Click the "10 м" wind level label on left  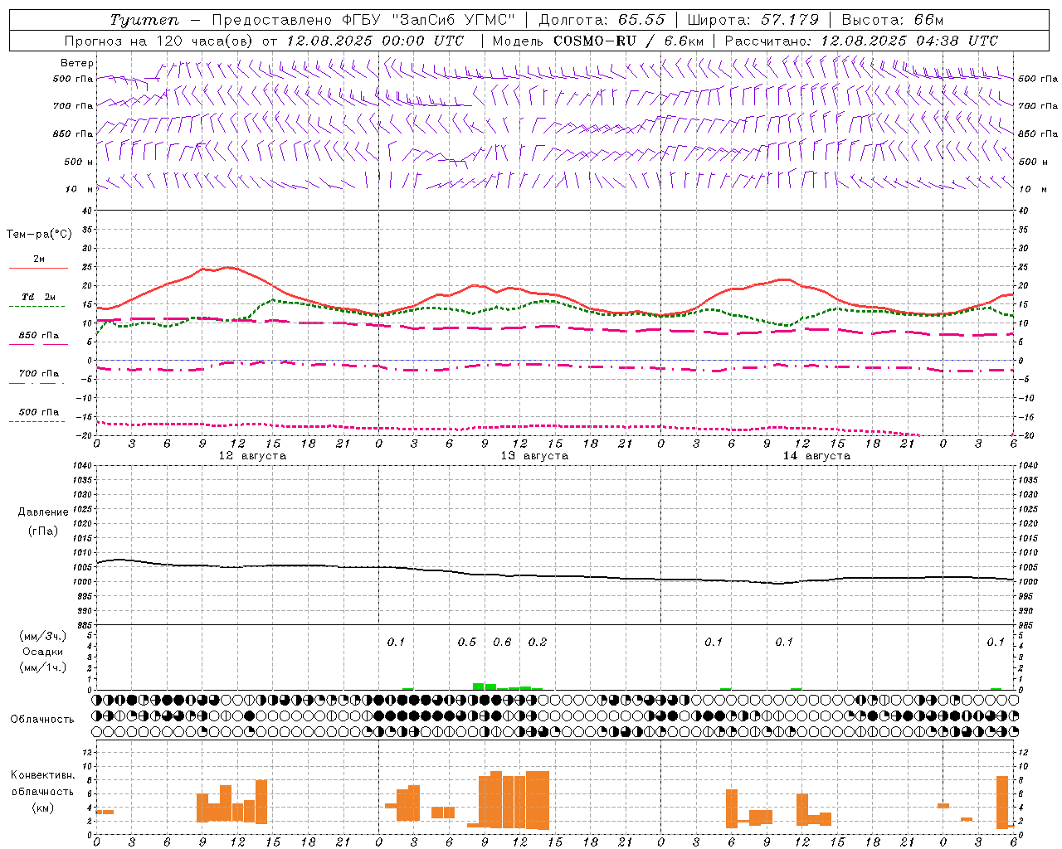(x=80, y=189)
